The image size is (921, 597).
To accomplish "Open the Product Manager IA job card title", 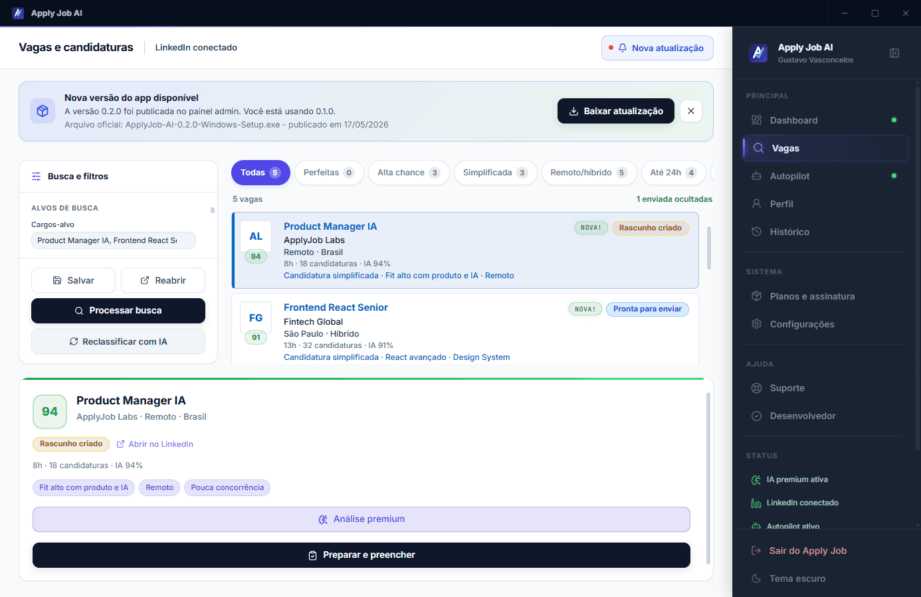I will [330, 226].
